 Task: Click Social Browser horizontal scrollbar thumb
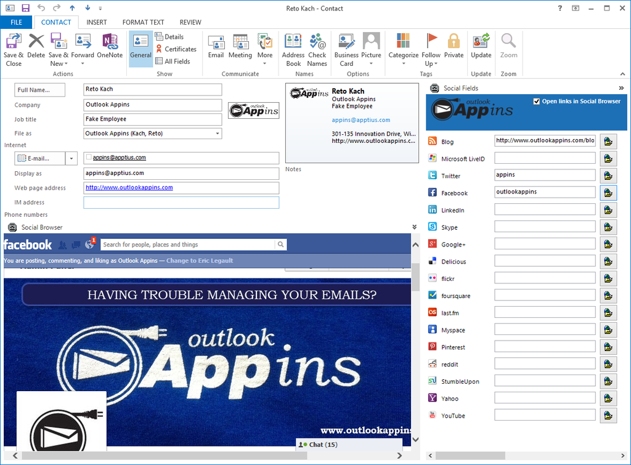(x=165, y=455)
